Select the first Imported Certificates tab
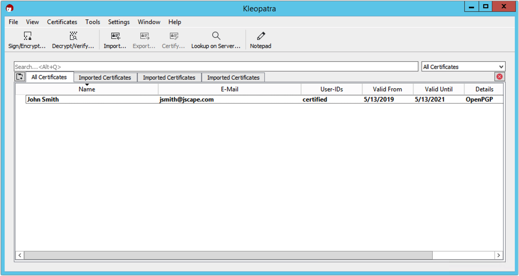This screenshot has width=519, height=276. pyautogui.click(x=105, y=78)
